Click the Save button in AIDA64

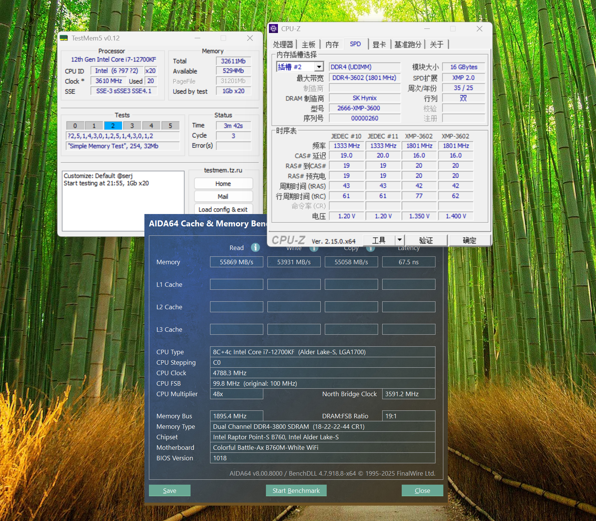pos(170,491)
